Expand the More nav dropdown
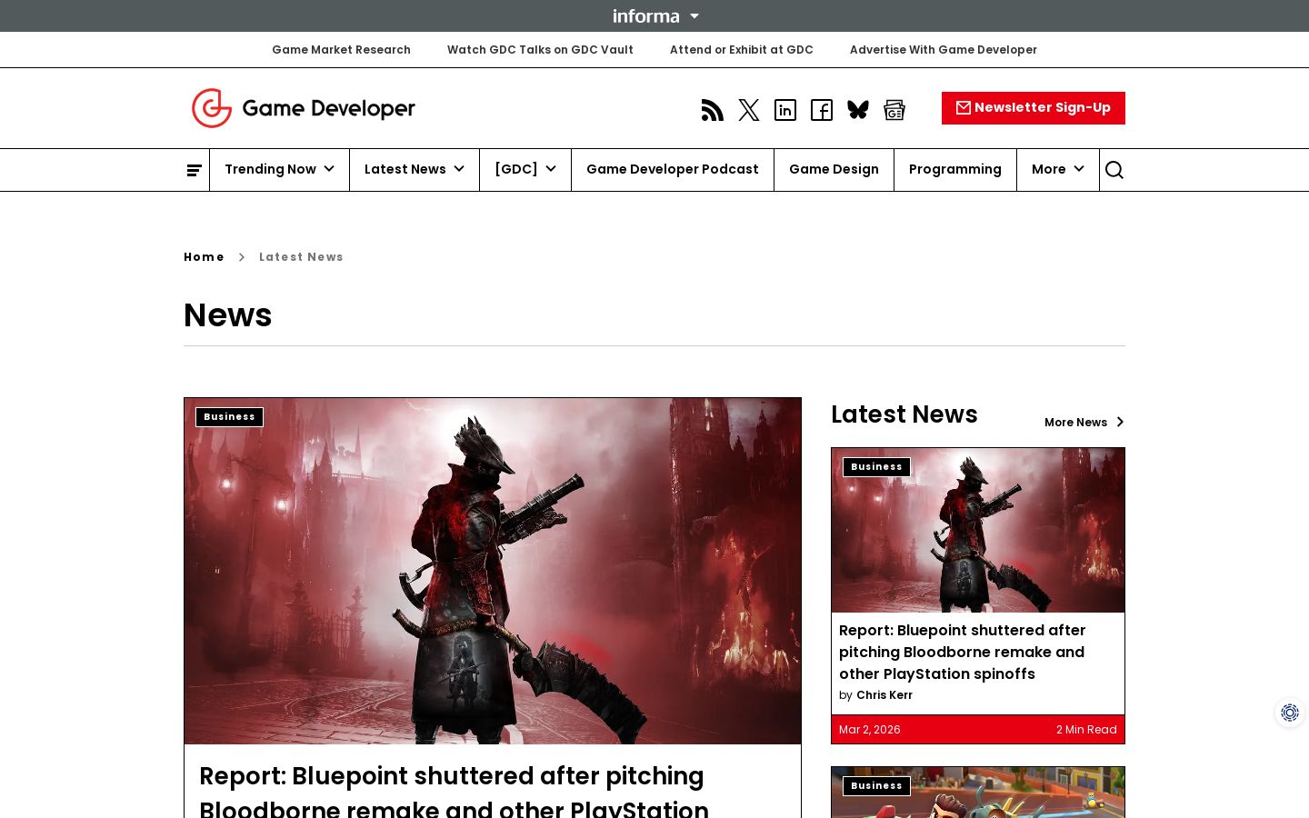Viewport: 1309px width, 818px height. pos(1058,169)
